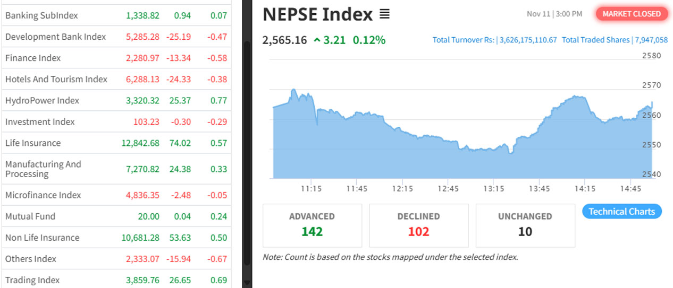
Task: Click the green up-arrow beside 3.21
Action: [317, 40]
